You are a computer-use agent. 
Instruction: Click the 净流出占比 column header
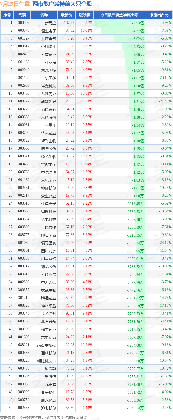(x=159, y=15)
